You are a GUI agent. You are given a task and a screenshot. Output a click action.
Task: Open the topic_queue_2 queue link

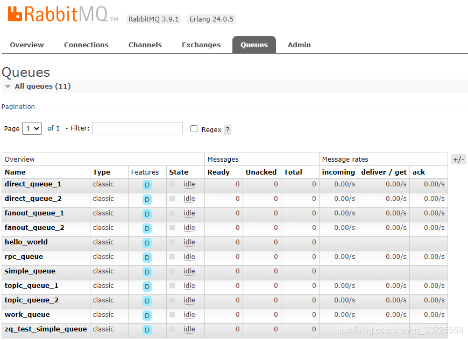31,300
